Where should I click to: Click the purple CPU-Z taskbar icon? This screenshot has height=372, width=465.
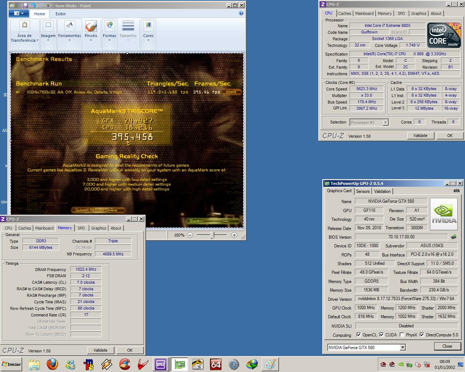coord(161,364)
